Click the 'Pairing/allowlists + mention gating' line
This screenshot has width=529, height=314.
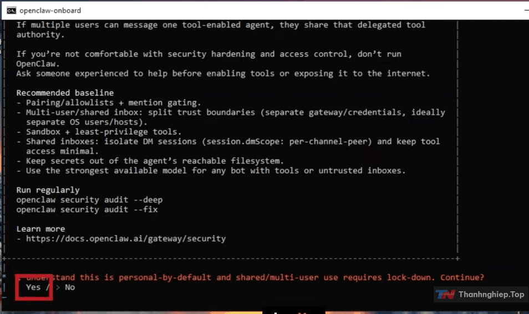[x=109, y=102]
